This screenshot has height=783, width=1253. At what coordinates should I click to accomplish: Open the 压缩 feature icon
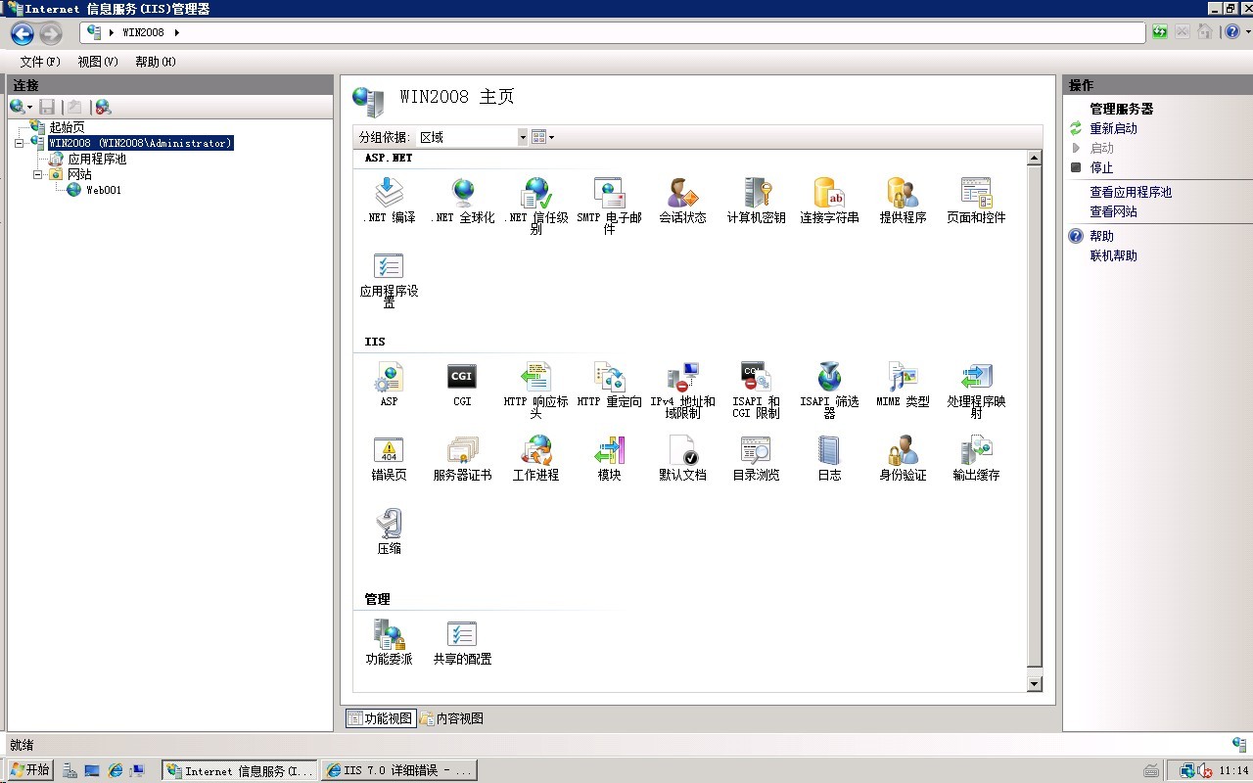[389, 525]
